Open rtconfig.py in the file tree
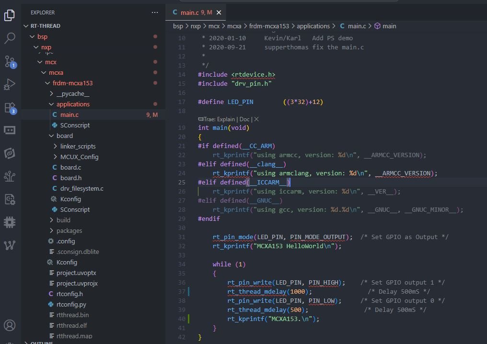 click(x=71, y=304)
